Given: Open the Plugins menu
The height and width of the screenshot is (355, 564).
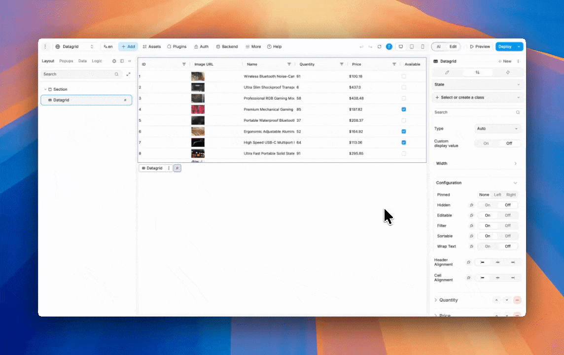Looking at the screenshot, I should pyautogui.click(x=176, y=47).
